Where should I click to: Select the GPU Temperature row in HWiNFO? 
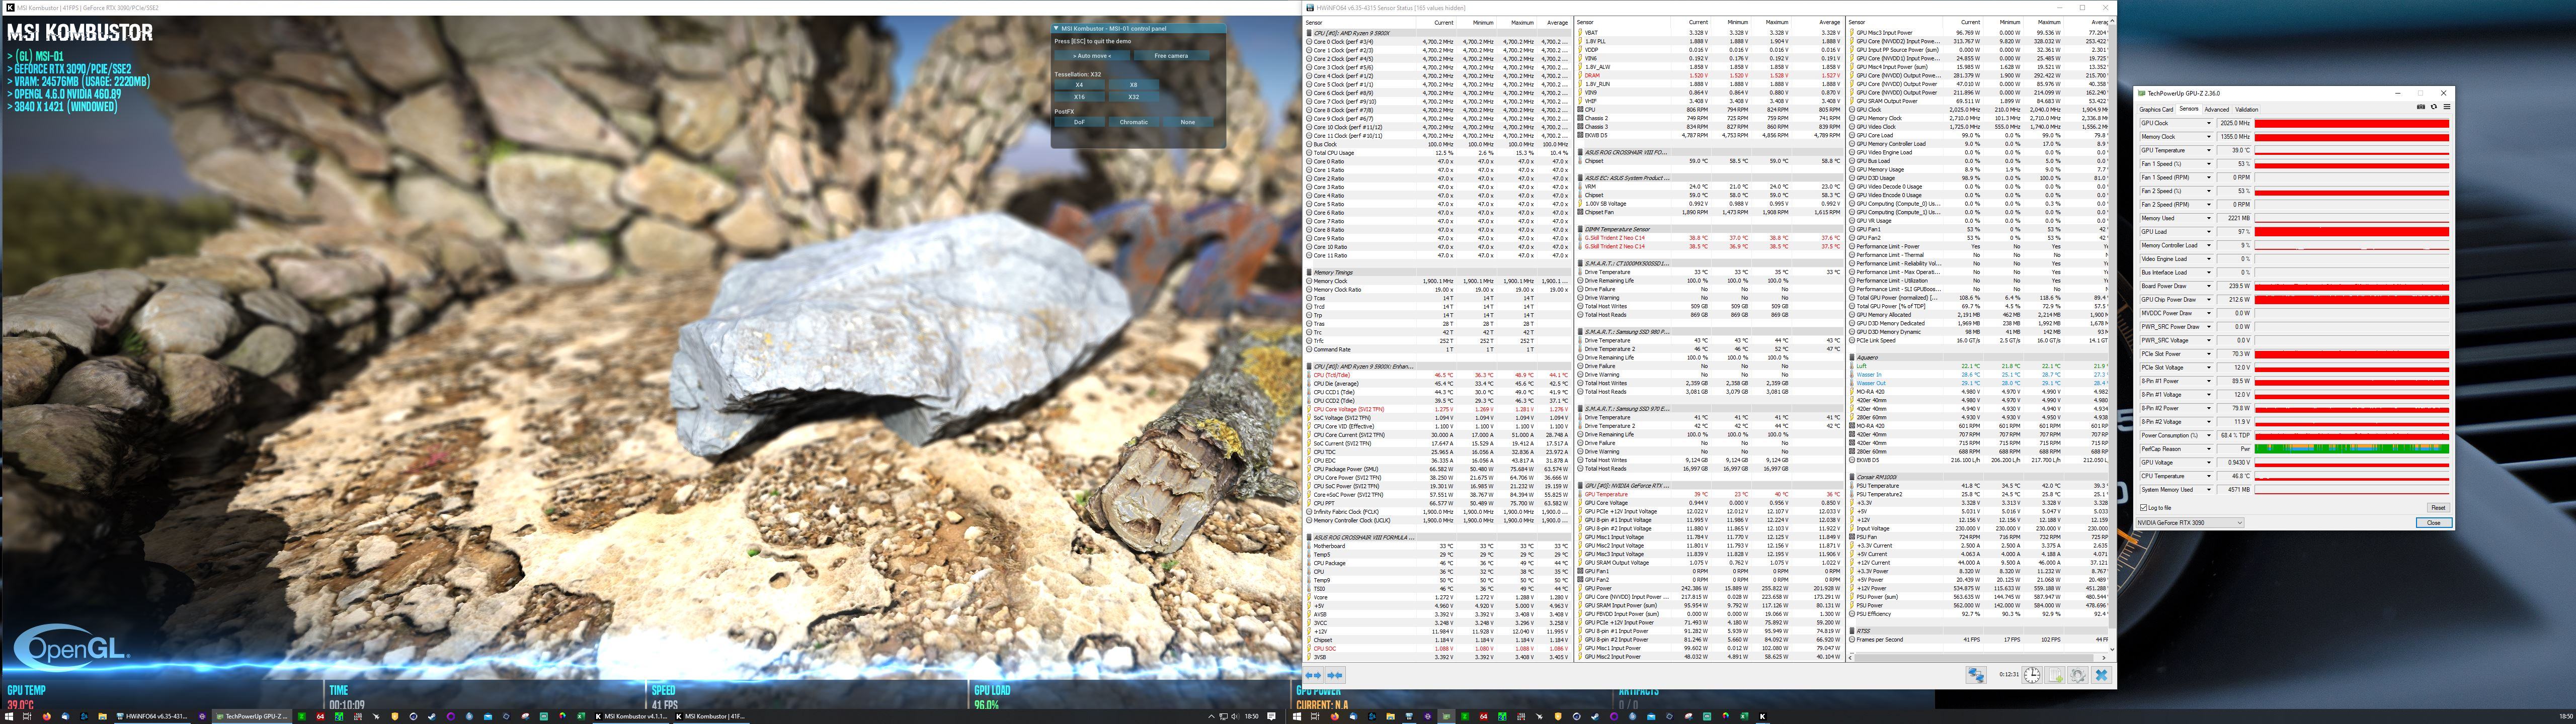[x=1709, y=494]
